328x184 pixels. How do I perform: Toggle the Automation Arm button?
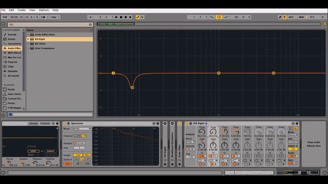(138, 17)
